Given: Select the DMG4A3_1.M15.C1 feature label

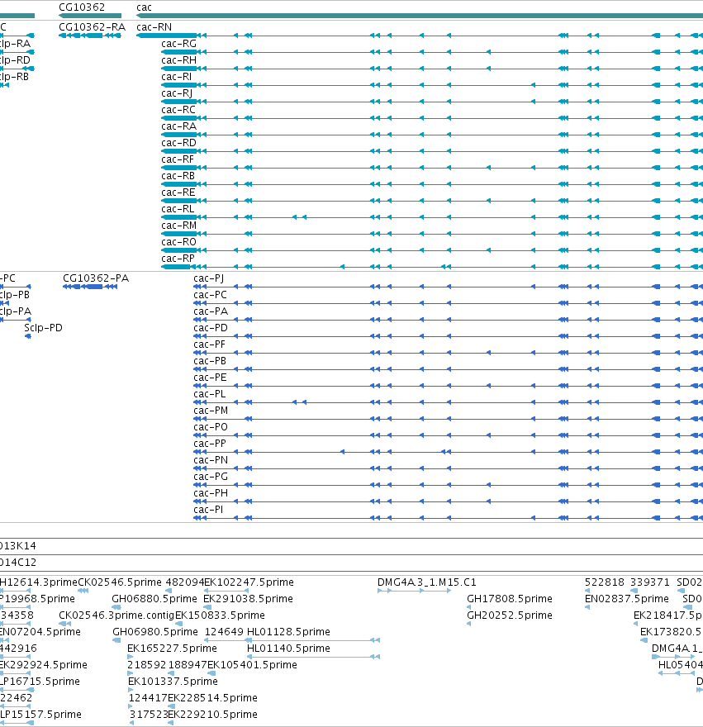Looking at the screenshot, I should click(426, 582).
